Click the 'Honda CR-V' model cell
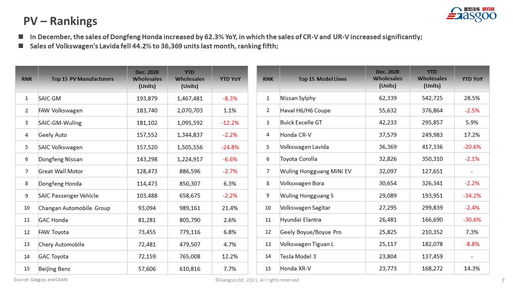The width and height of the screenshot is (513, 288). pyautogui.click(x=323, y=135)
